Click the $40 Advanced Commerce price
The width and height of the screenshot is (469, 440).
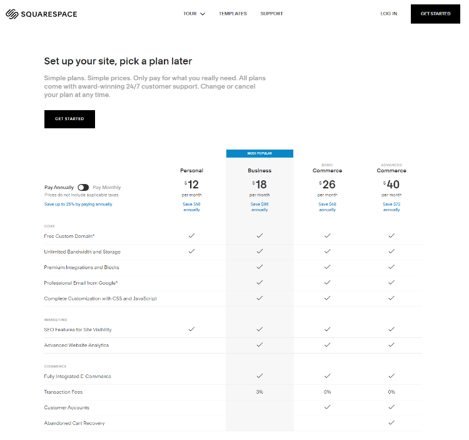coord(391,185)
